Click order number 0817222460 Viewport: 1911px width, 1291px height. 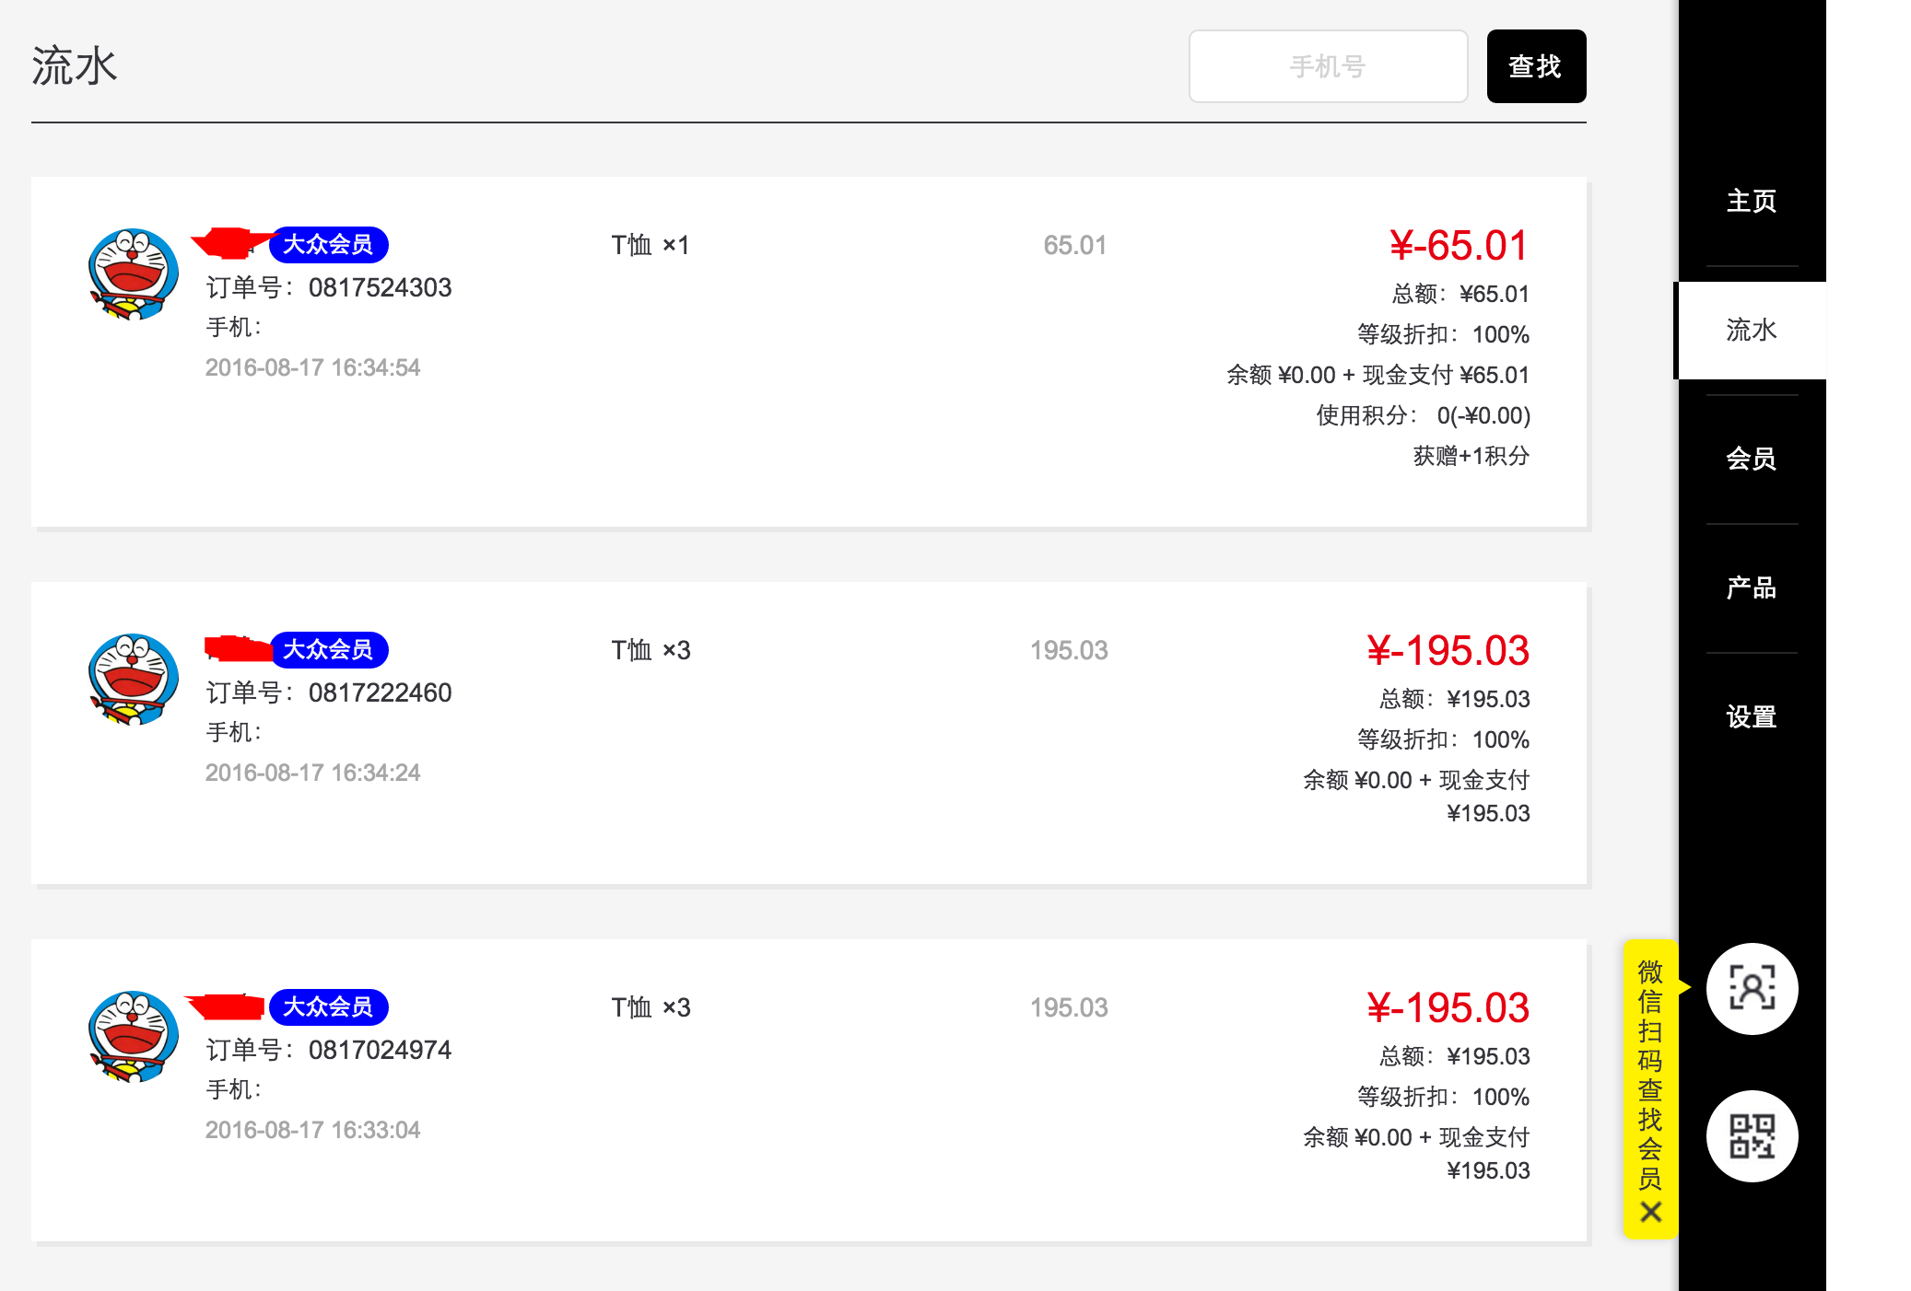tap(380, 693)
